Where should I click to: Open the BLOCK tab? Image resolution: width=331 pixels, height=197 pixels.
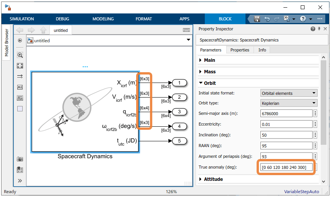point(225,19)
